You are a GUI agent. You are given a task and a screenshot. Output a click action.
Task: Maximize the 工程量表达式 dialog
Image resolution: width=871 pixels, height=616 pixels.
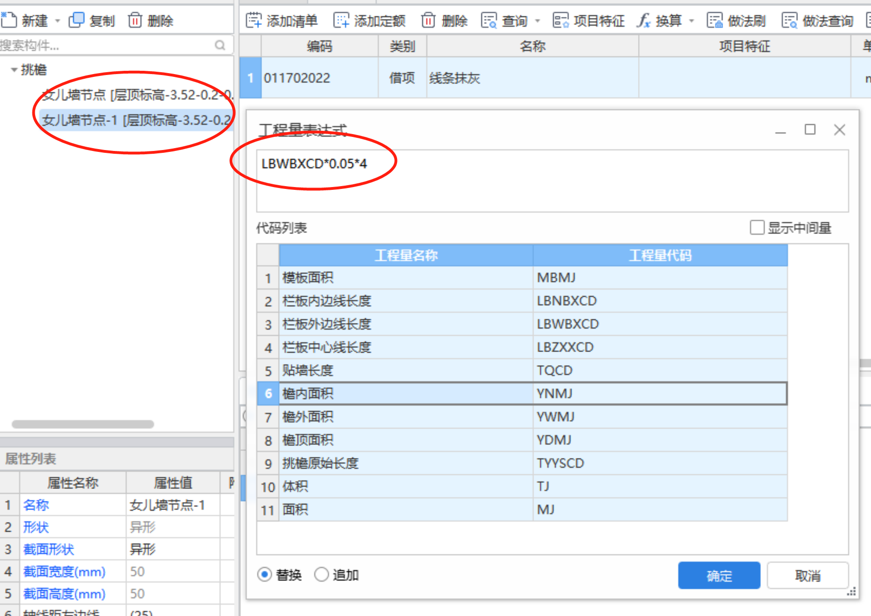pos(810,129)
